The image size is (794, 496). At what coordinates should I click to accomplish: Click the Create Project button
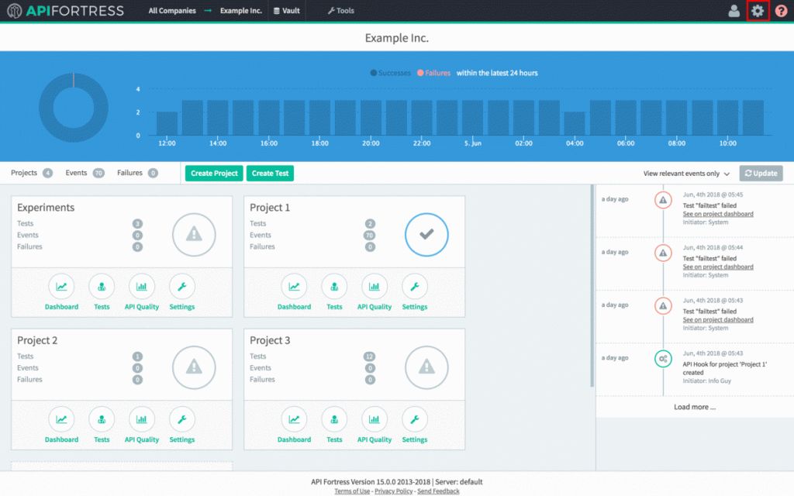[x=213, y=174]
